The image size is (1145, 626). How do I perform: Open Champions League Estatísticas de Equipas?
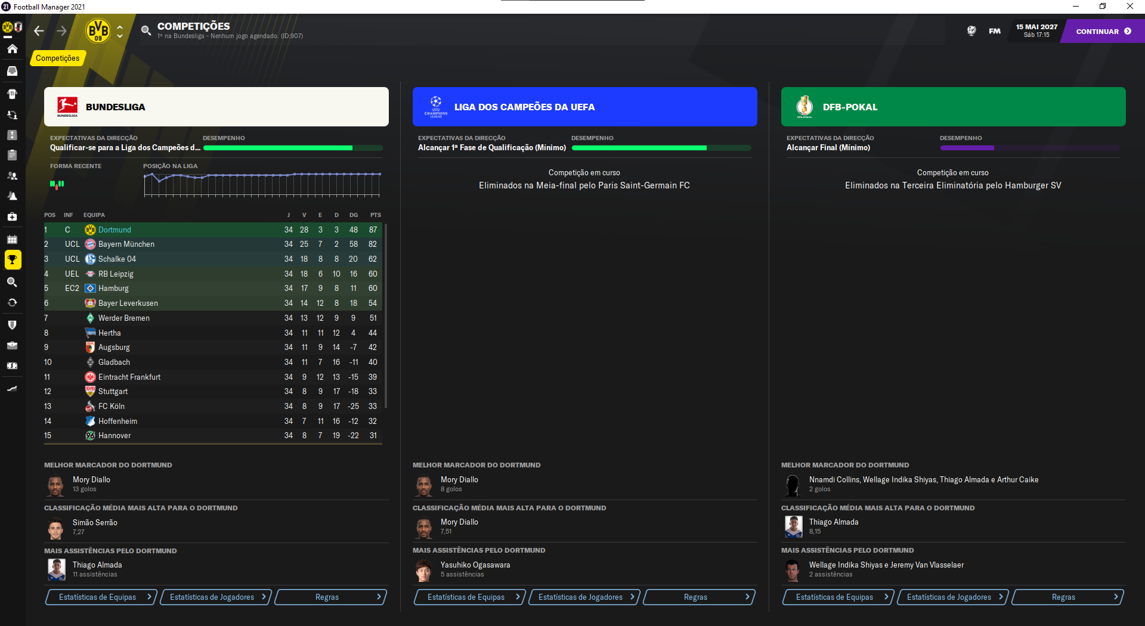469,597
